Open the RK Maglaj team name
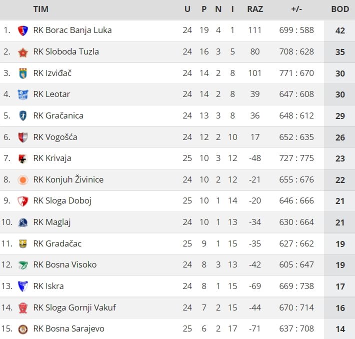Viewport: 355px width, 339px height. click(52, 222)
